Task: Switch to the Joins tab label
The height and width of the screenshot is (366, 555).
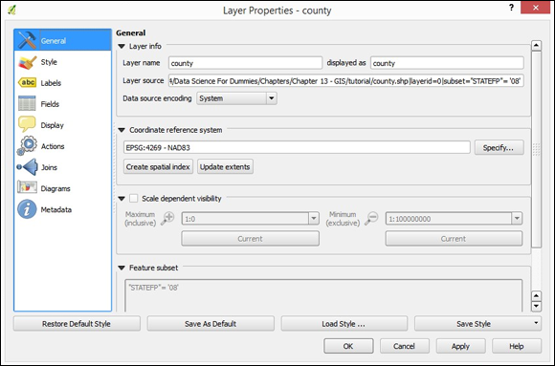Action: [49, 167]
